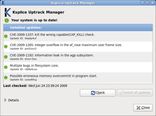Click the Ksplice K logo in header
This screenshot has height=116, width=156.
(8, 12)
